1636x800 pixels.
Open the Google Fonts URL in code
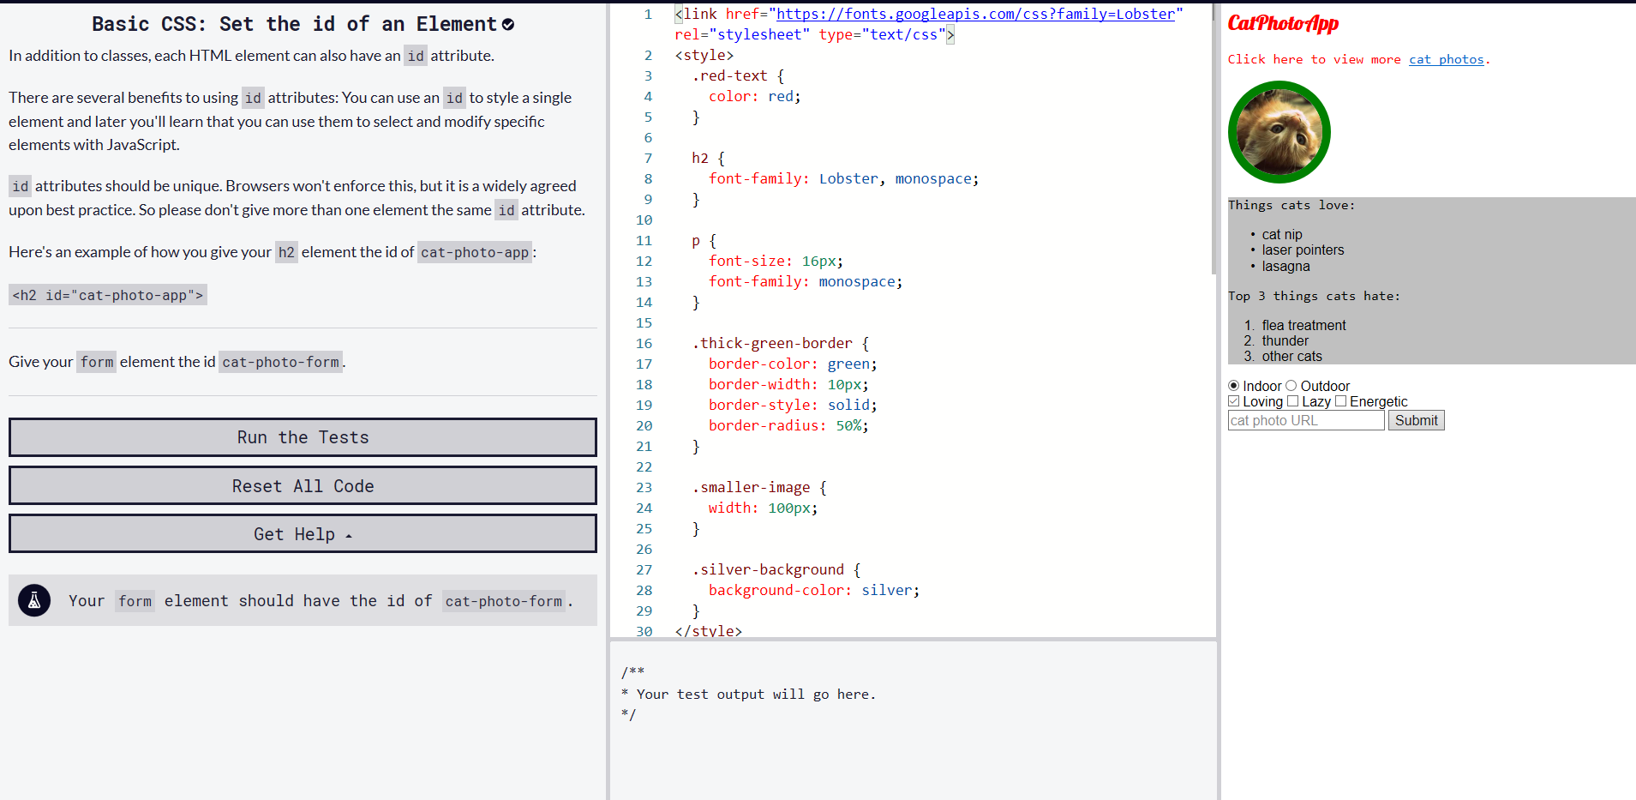coord(974,14)
